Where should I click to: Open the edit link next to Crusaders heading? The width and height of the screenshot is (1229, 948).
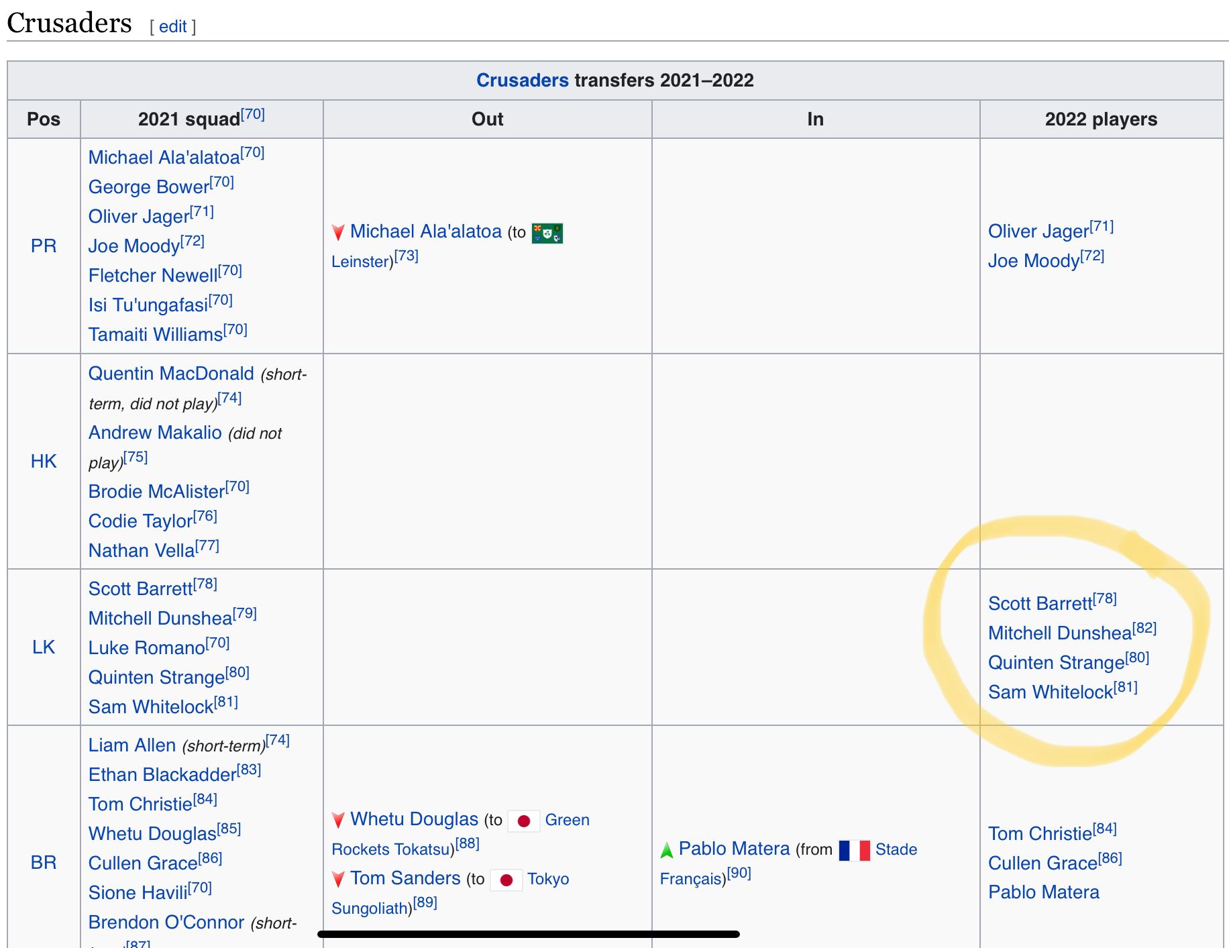coord(172,26)
